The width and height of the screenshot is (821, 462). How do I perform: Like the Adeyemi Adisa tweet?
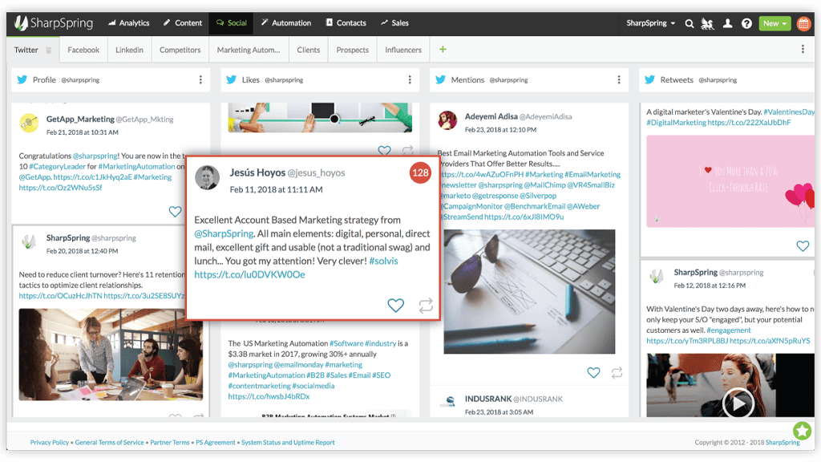(x=593, y=372)
